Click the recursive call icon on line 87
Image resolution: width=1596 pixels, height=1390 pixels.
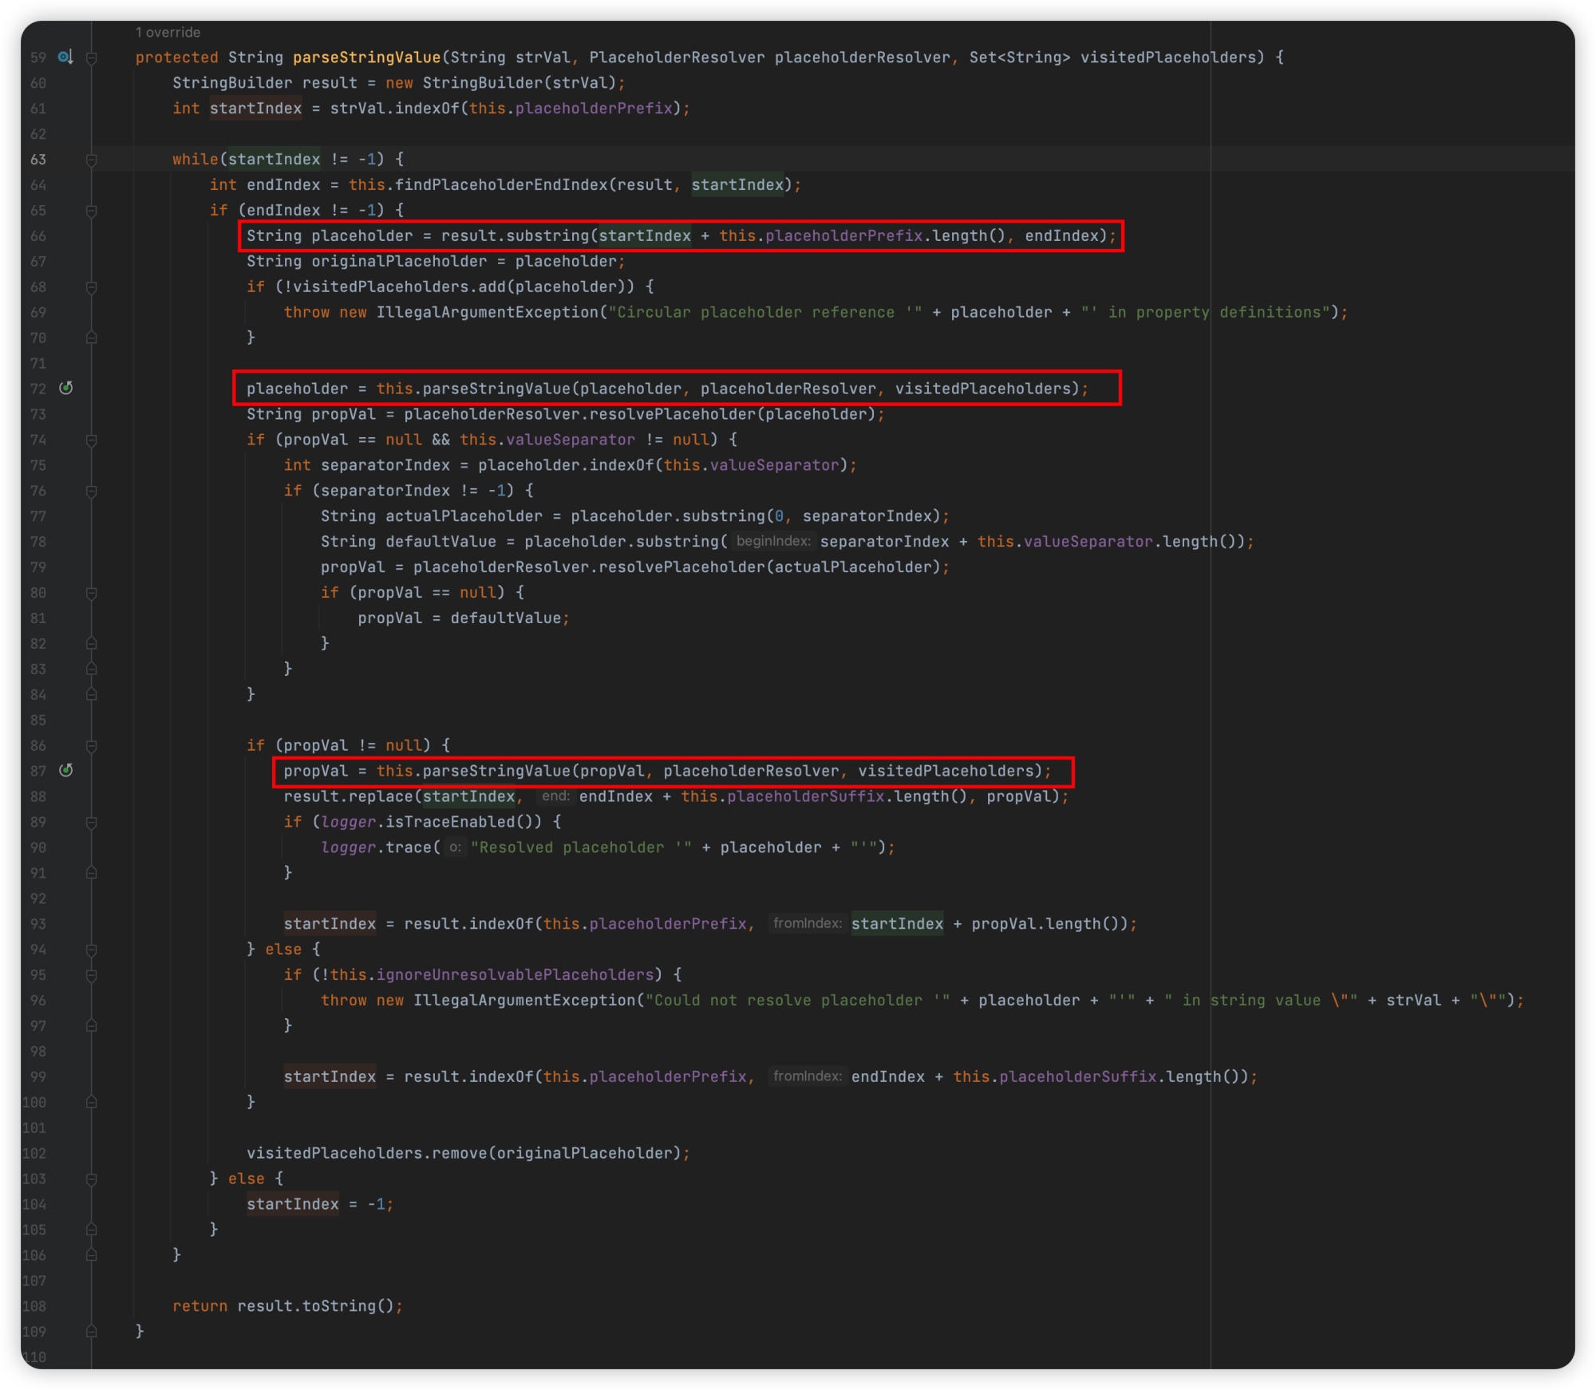point(66,770)
